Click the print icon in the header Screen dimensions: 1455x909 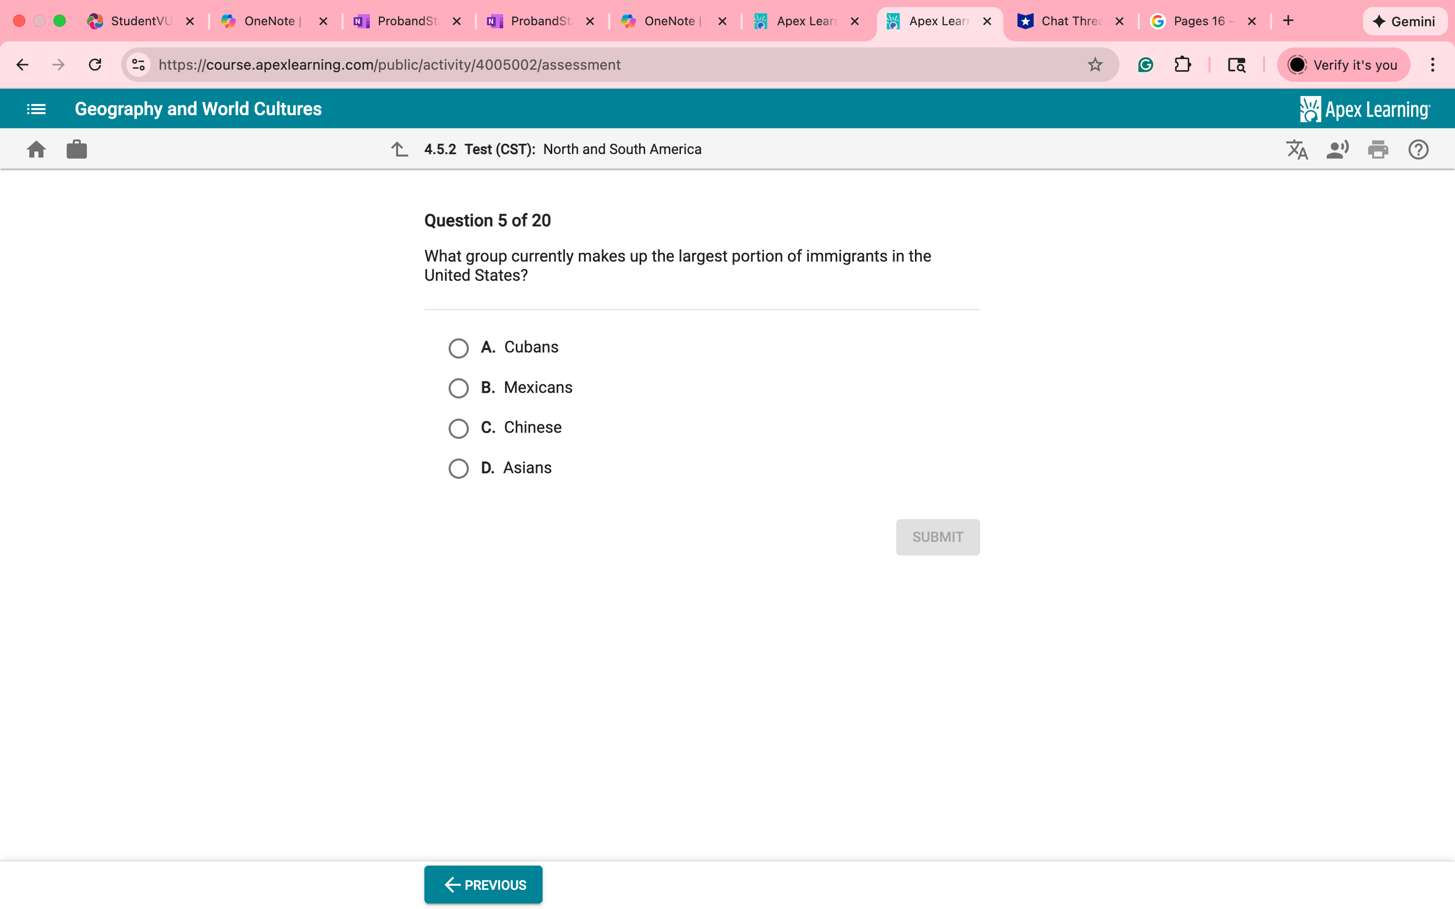coord(1378,149)
